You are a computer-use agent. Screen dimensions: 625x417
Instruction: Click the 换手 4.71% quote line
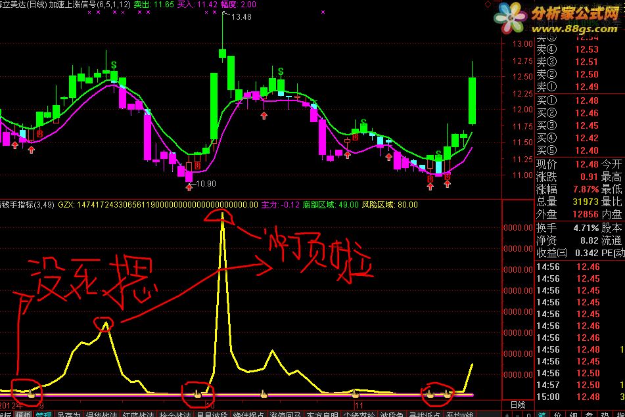click(567, 228)
